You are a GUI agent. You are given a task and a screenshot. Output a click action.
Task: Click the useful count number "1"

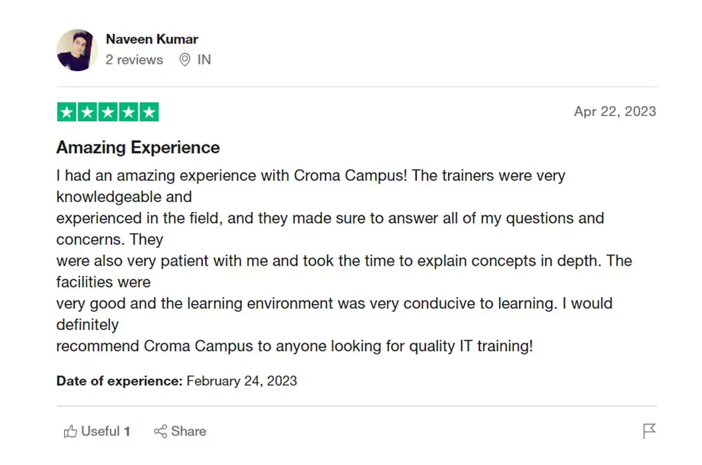127,432
